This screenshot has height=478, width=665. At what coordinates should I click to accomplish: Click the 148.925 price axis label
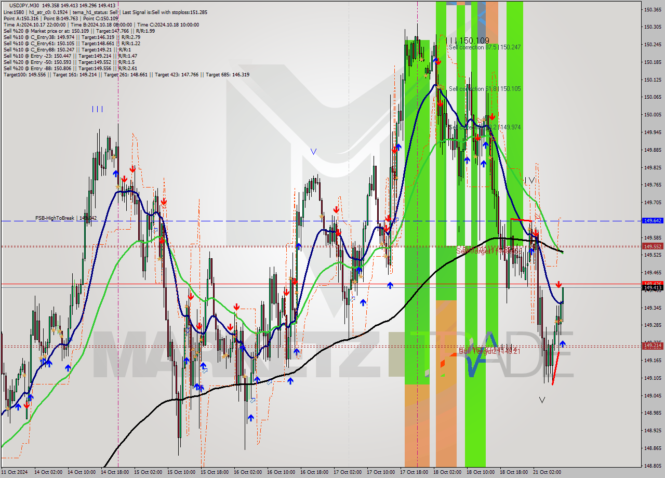(653, 430)
